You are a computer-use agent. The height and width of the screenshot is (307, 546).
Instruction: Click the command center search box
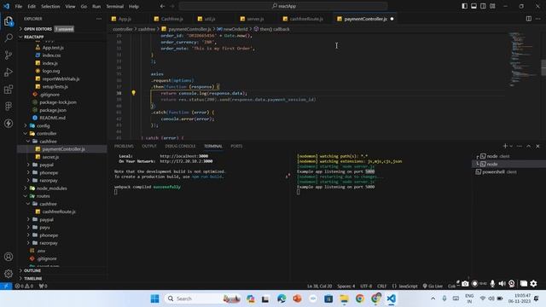283,6
